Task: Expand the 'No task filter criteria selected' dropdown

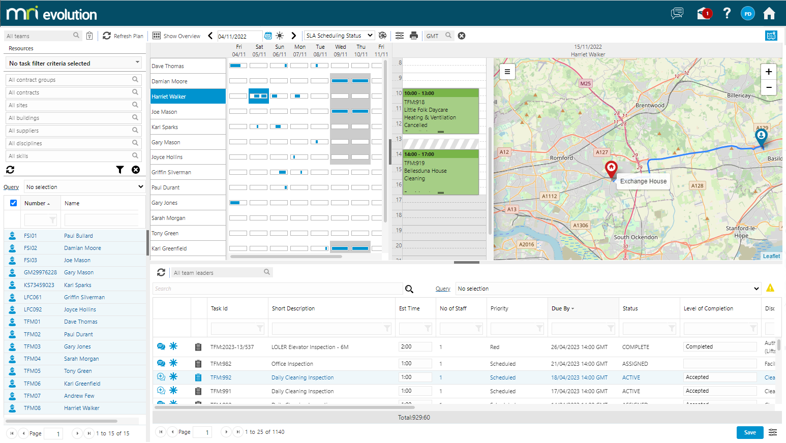Action: pyautogui.click(x=73, y=62)
